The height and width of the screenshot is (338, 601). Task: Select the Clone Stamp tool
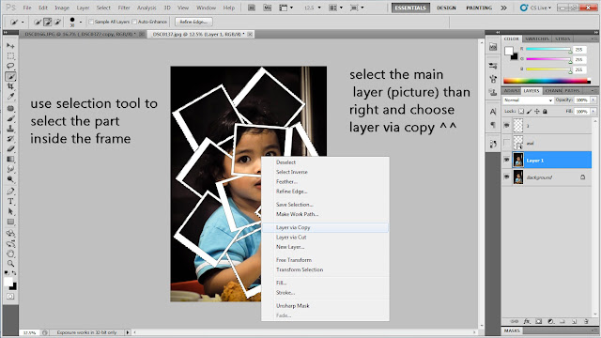click(10, 129)
